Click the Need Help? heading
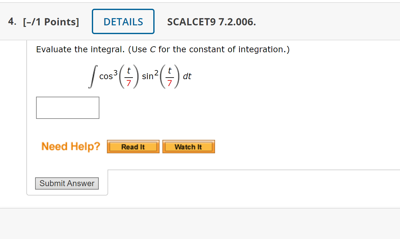 pyautogui.click(x=71, y=146)
